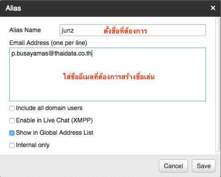Click inside the Email Address text area
Image resolution: width=221 pixels, height=177 pixels.
[108, 74]
